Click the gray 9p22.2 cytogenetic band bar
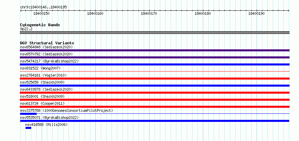This screenshot has height=141, width=299. coord(155,33)
